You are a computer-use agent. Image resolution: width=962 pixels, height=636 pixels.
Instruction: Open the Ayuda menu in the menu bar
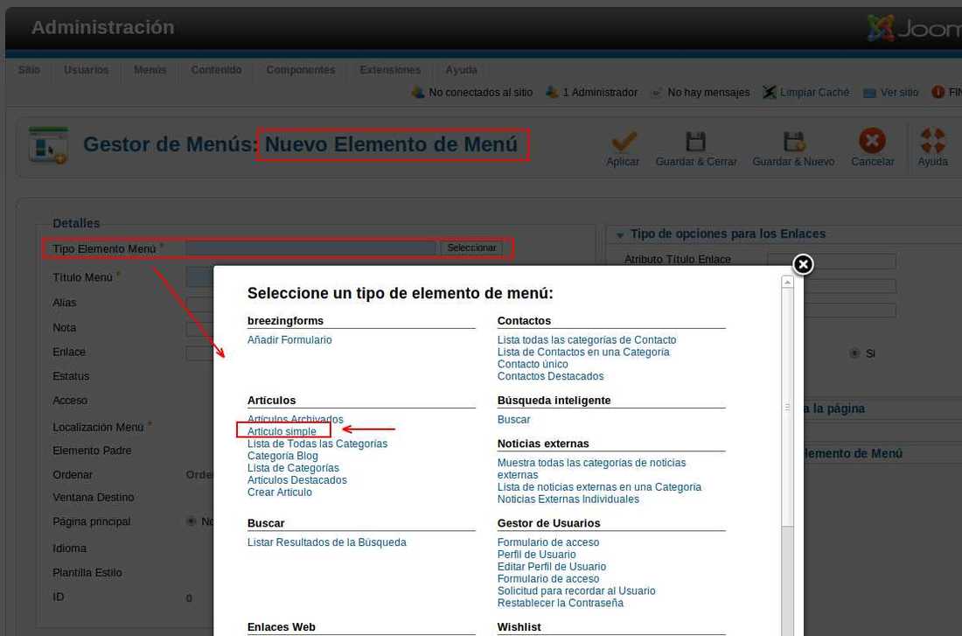pyautogui.click(x=462, y=70)
